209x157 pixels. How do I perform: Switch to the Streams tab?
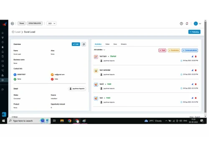124,44
